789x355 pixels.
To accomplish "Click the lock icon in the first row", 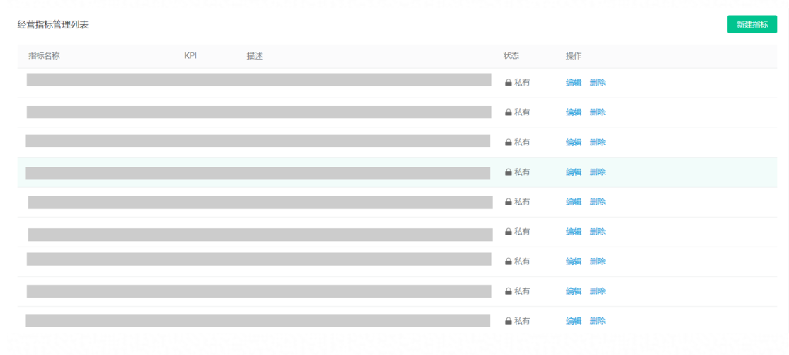I will coord(509,83).
